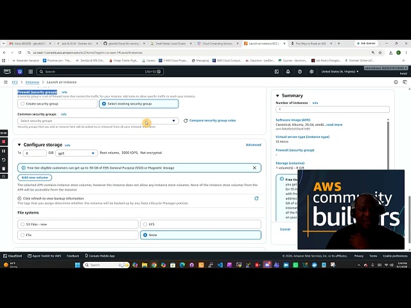Click the AWS logo home icon
Image resolution: width=411 pixels, height=308 pixels.
pos(7,71)
